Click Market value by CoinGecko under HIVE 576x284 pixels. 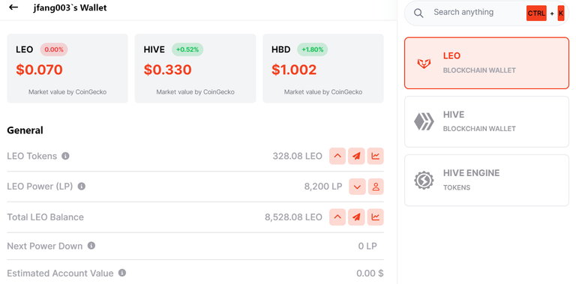pyautogui.click(x=196, y=92)
